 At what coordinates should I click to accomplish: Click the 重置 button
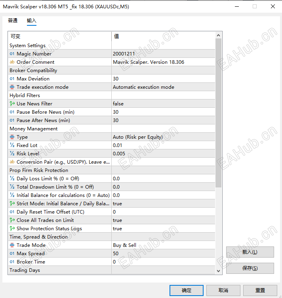coord(260,290)
